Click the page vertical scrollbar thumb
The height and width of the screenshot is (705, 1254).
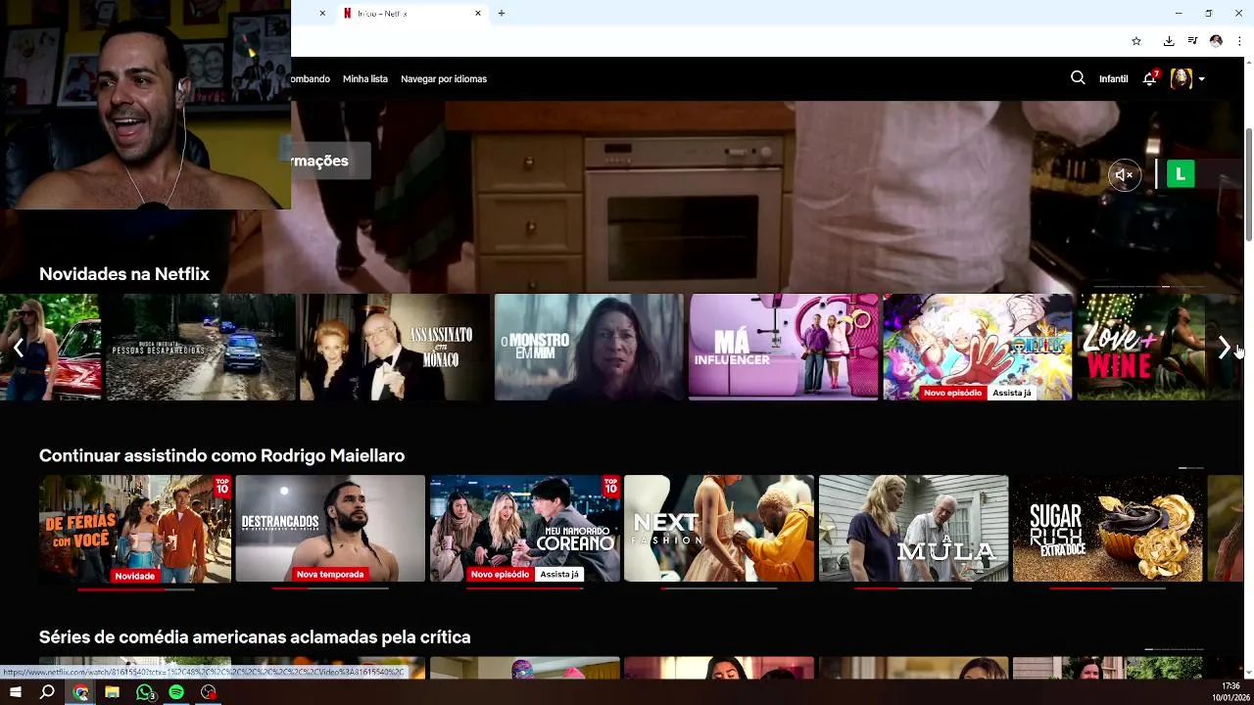pos(1248,183)
